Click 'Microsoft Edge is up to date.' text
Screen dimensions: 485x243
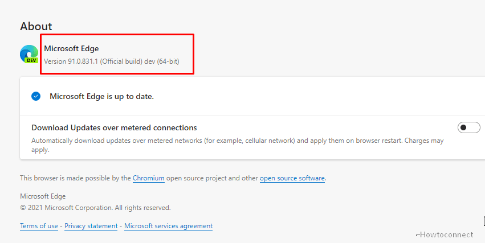point(102,96)
